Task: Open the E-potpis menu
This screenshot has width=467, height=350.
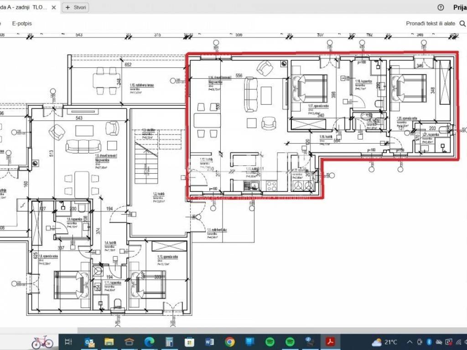Action: tap(22, 23)
